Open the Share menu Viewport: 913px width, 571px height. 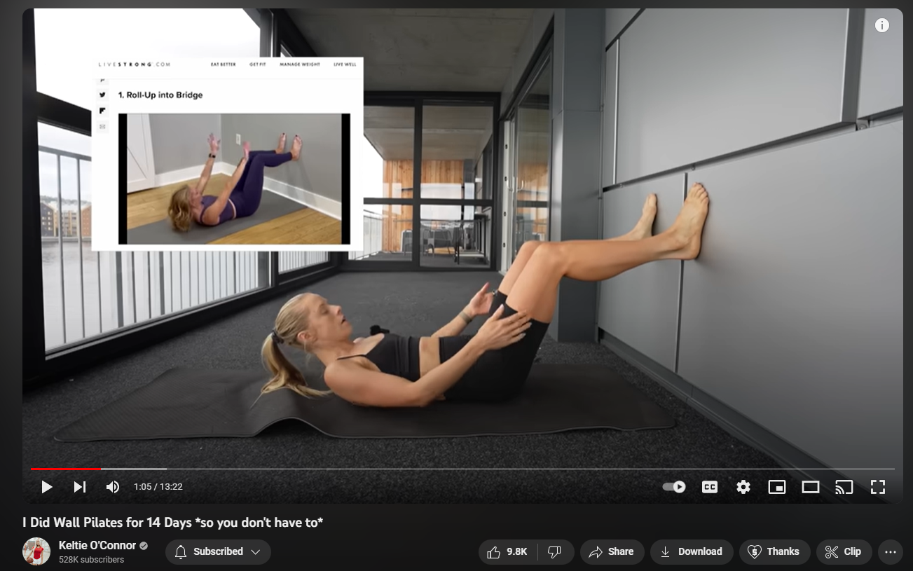(x=612, y=551)
